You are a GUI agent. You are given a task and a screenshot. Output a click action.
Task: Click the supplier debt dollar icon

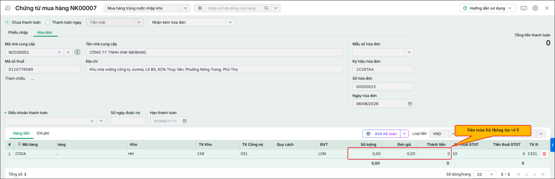coord(77,52)
